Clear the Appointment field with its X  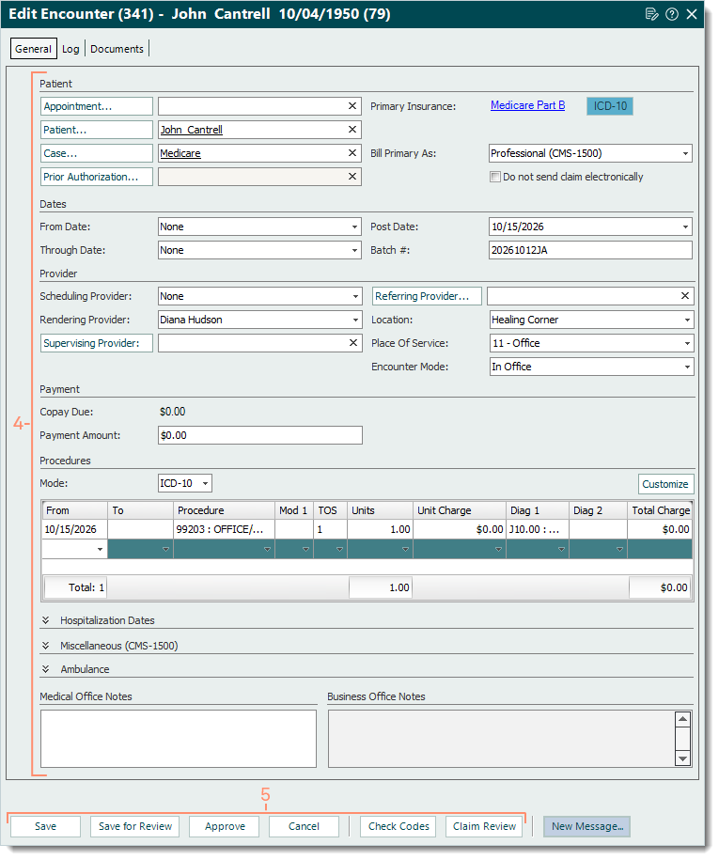point(352,106)
